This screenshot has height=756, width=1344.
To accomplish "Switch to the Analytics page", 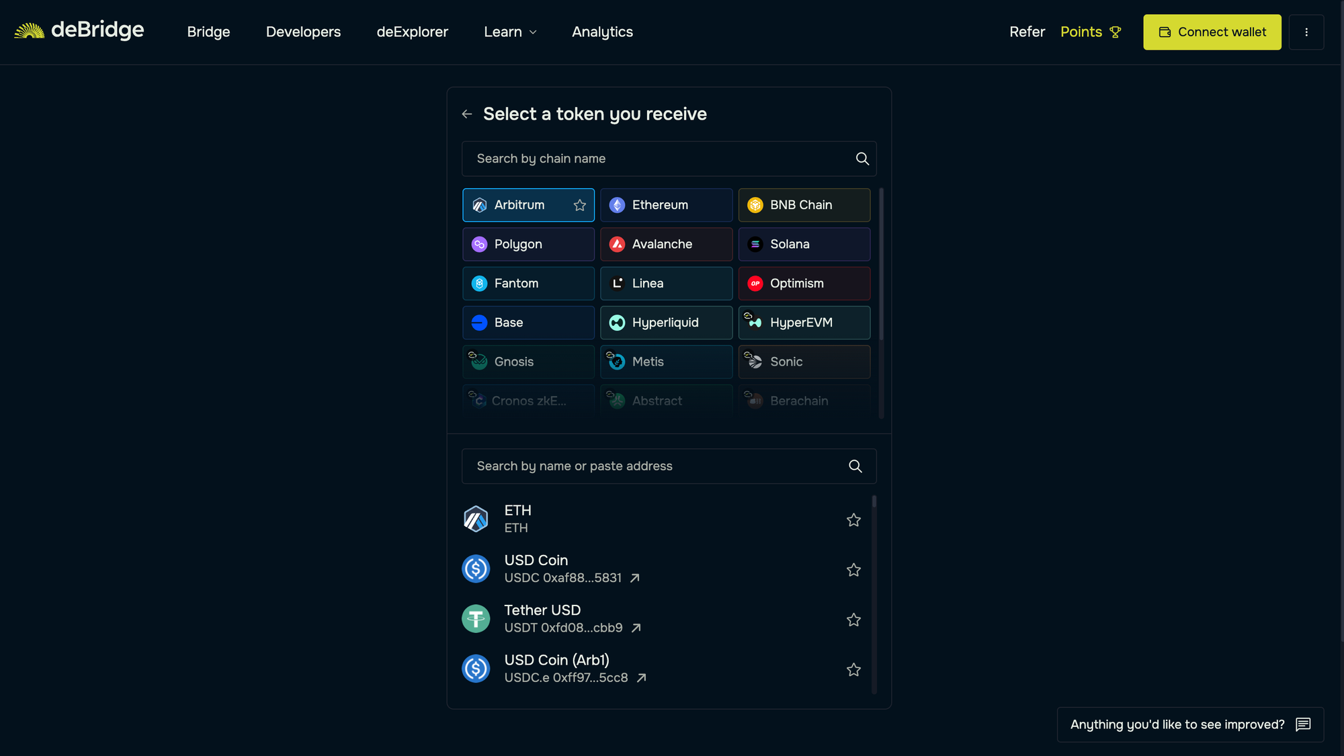I will click(x=602, y=32).
